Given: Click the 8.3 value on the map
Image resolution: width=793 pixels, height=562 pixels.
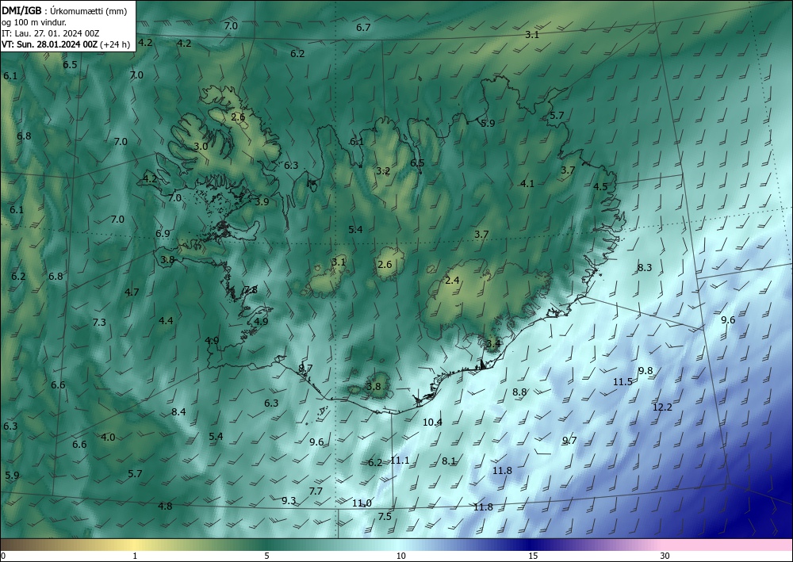Looking at the screenshot, I should coord(644,268).
